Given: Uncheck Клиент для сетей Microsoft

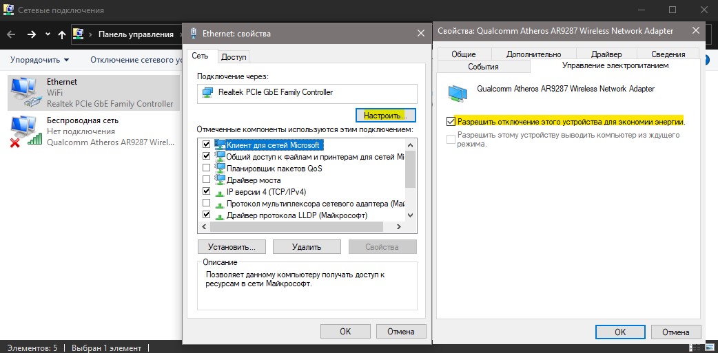Looking at the screenshot, I should [206, 145].
